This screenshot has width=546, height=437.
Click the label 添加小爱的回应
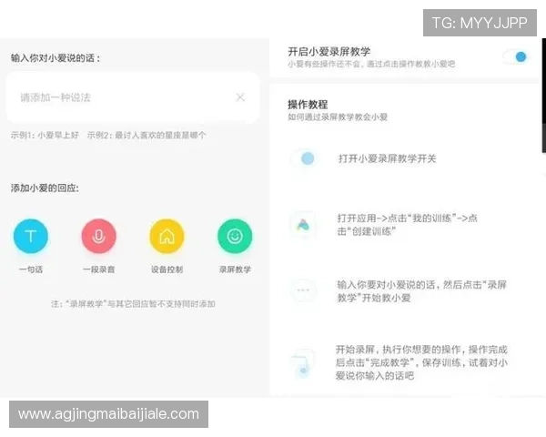45,188
